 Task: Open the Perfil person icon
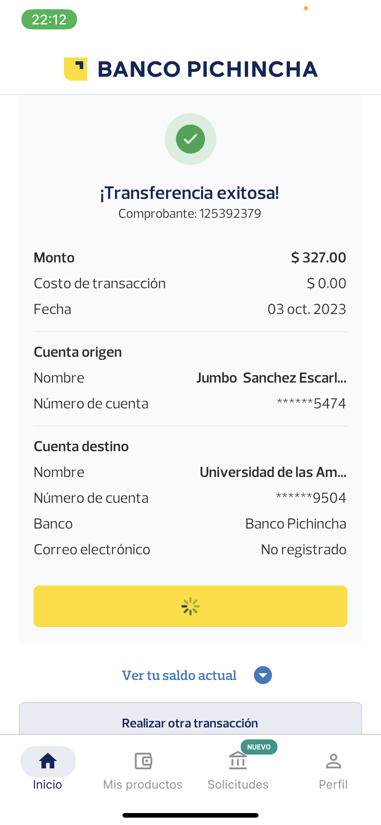coord(333,761)
